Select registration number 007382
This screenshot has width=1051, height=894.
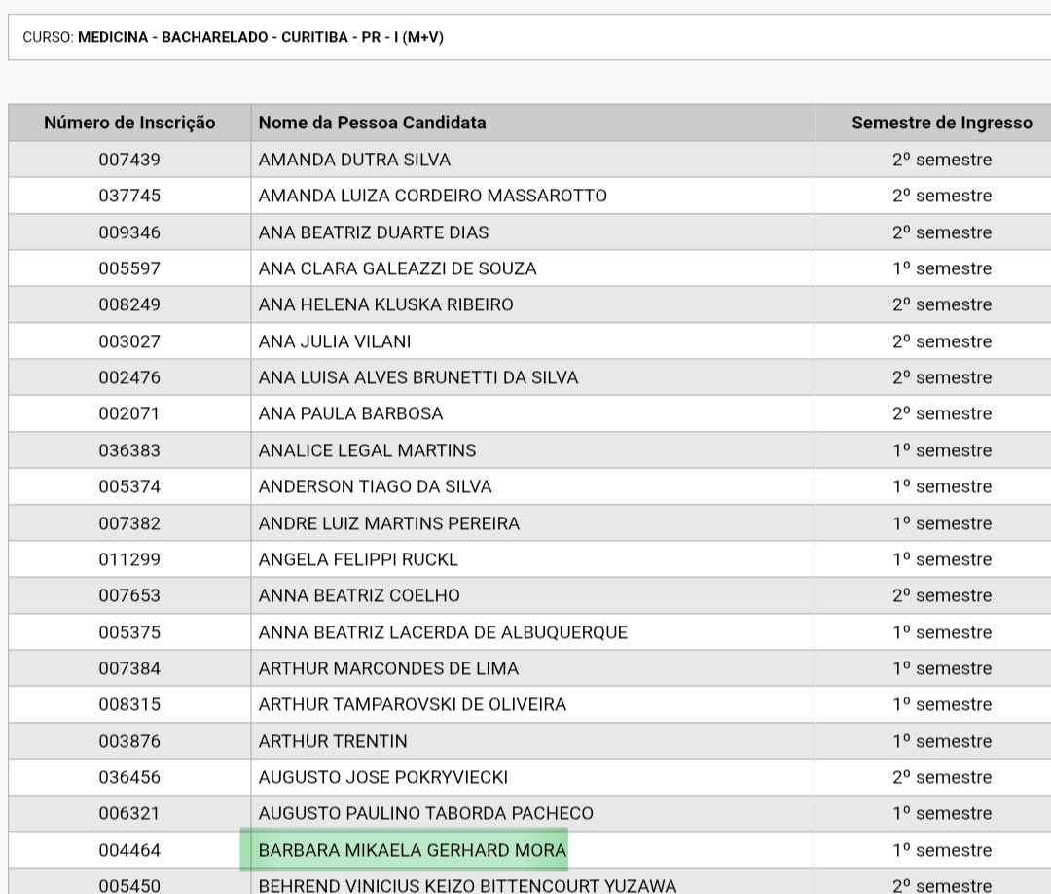[129, 523]
